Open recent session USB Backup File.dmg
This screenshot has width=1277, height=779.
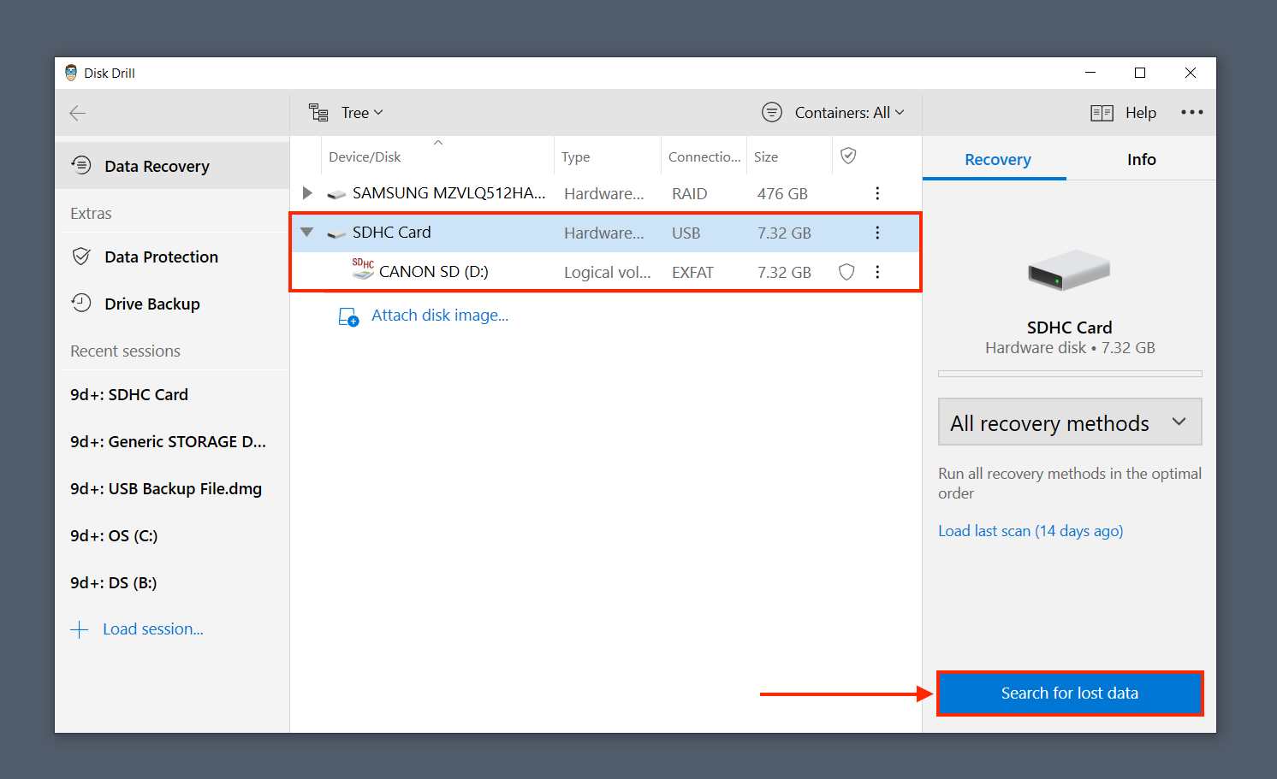[x=172, y=488]
